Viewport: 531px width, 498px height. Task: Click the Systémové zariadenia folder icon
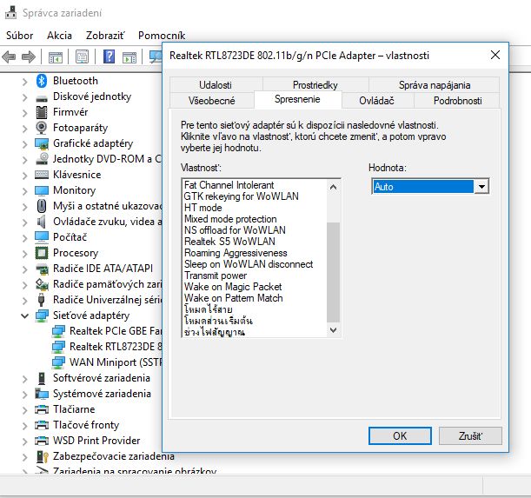click(42, 394)
